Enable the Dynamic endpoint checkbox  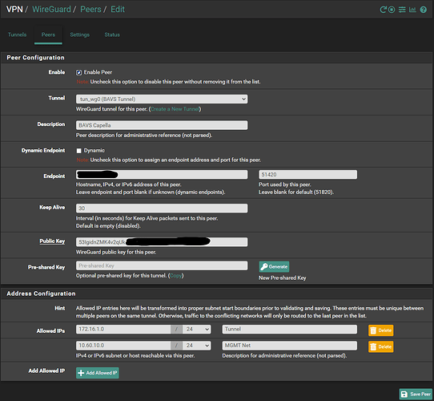click(x=79, y=151)
